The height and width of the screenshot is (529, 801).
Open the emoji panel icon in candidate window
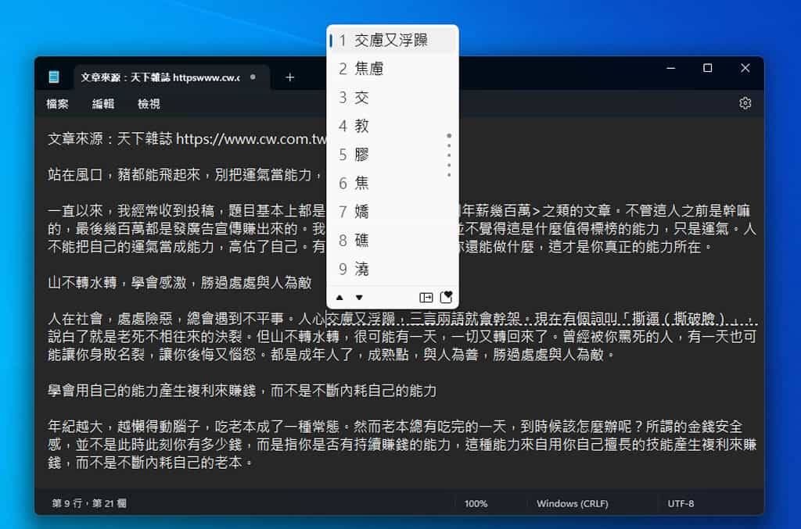pos(446,298)
